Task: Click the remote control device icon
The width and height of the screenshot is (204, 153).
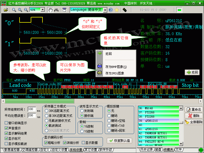Action: pyautogui.click(x=125, y=10)
